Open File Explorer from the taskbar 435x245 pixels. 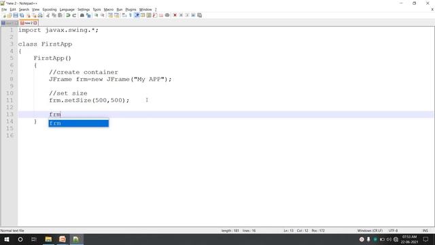click(48, 239)
